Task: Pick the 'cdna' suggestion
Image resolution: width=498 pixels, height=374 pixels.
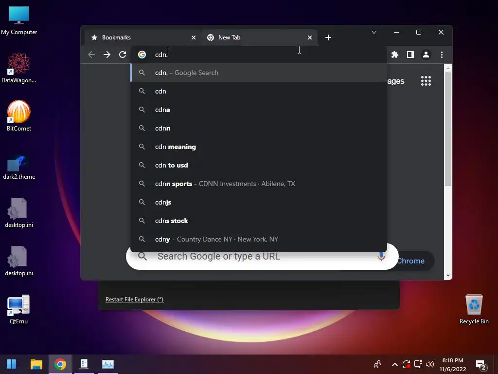Action: (259, 110)
